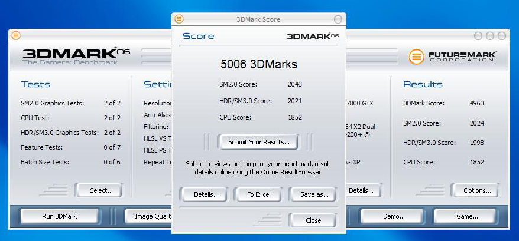Click the Online ResultBrowser description text
Viewport: 519px width, 241px height.
(x=258, y=168)
